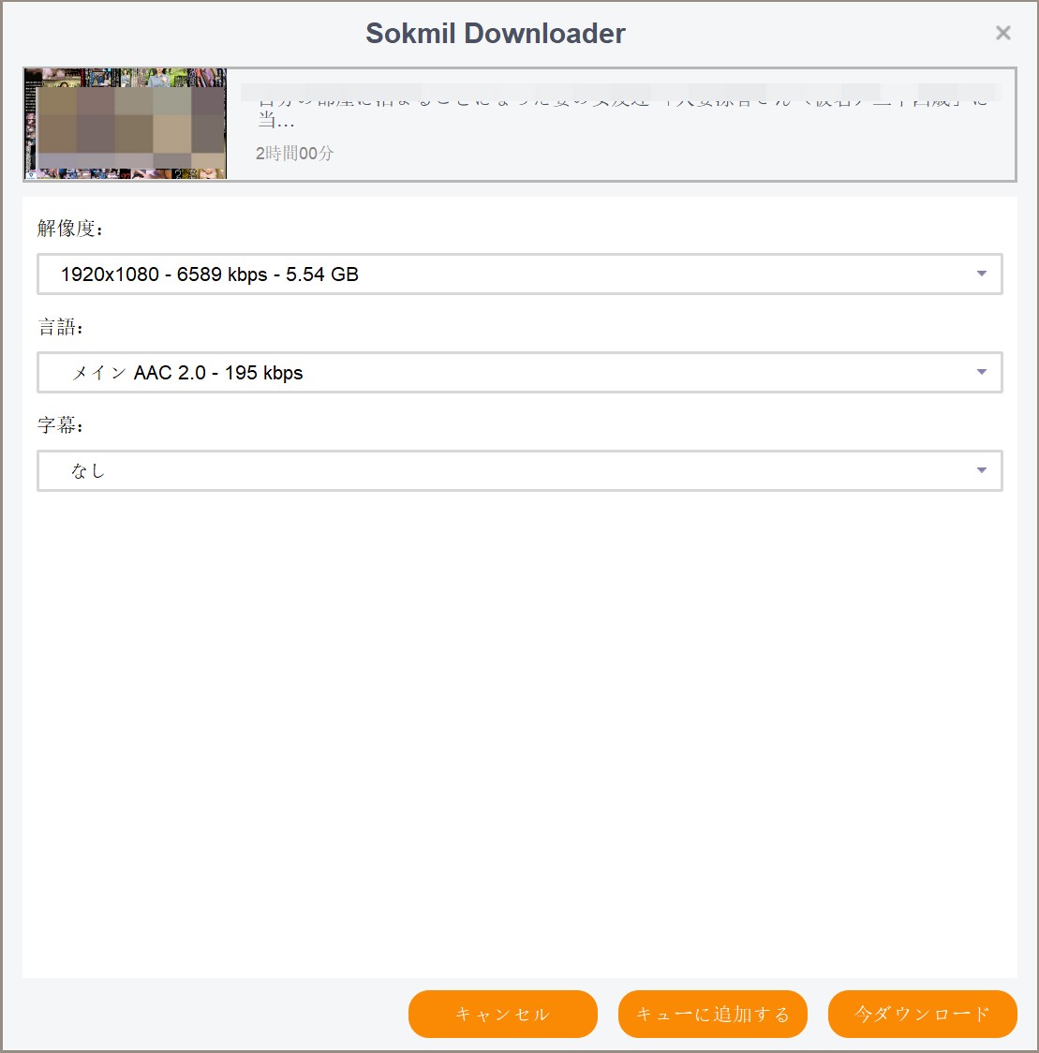Viewport: 1039px width, 1053px height.
Task: Click the 解像度 label
Action: pos(70,229)
